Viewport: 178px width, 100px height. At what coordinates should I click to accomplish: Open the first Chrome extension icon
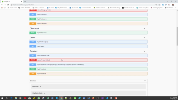163,5
